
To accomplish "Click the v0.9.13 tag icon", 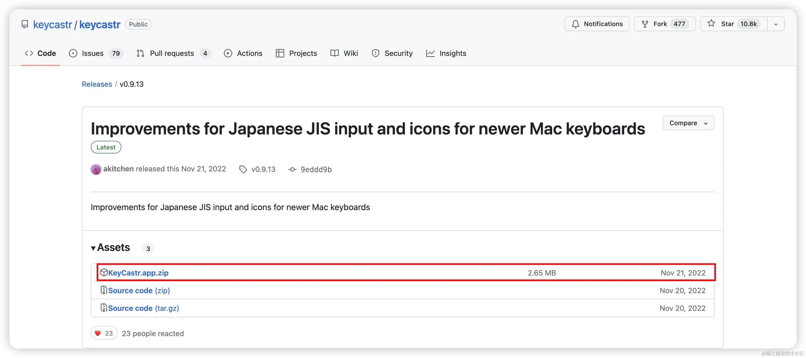I will (243, 169).
